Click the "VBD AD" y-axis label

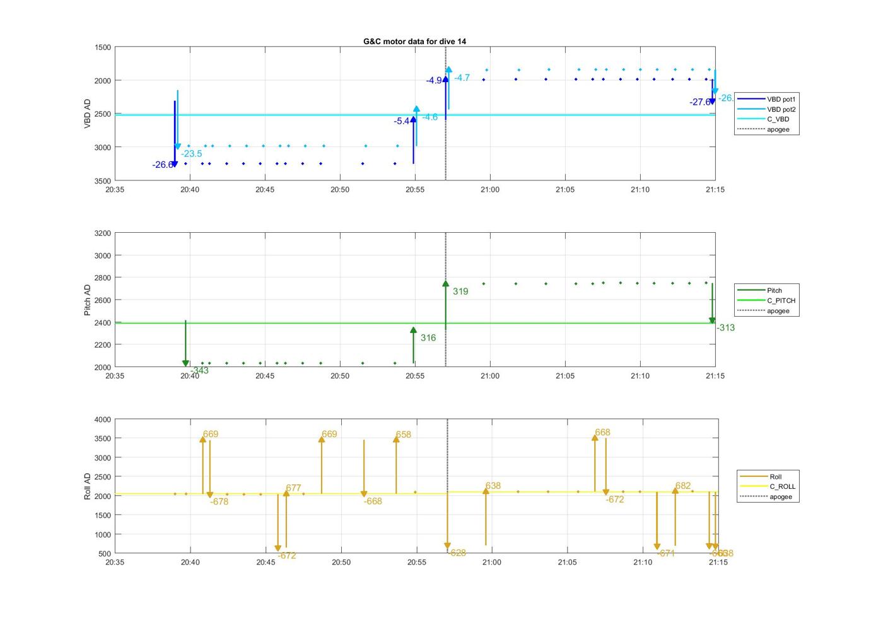[x=88, y=114]
